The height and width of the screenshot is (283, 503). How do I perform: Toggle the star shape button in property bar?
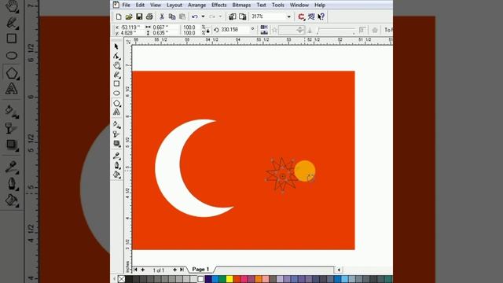pyautogui.click(x=274, y=30)
